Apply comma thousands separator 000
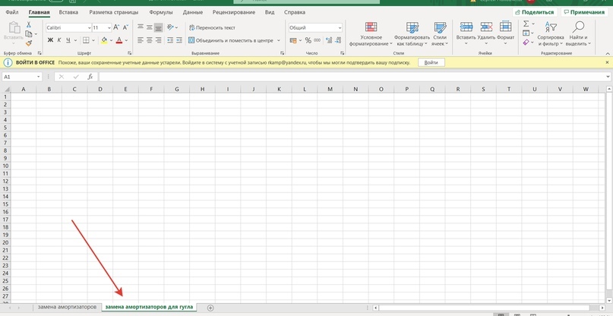Viewport: 613px width, 316px height. click(317, 40)
